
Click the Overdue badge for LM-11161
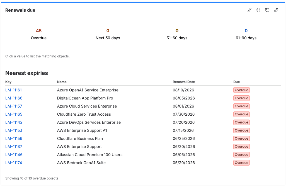(x=241, y=90)
